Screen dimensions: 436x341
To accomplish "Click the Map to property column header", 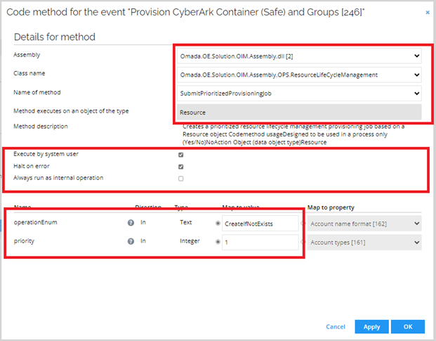I will click(x=331, y=207).
